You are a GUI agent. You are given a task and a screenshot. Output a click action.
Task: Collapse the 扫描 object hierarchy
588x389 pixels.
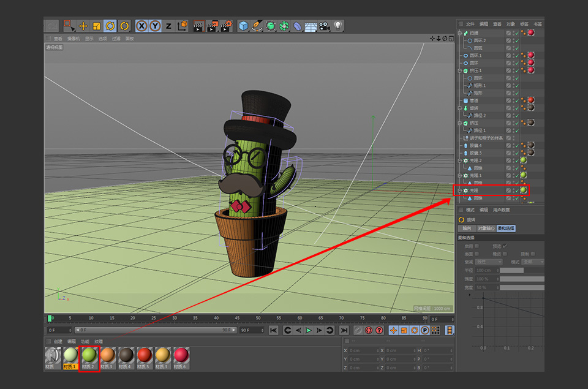pos(458,32)
